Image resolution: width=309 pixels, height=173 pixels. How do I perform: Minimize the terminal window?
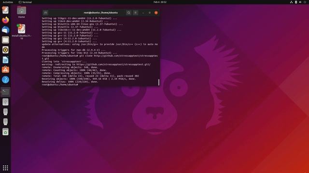[143, 13]
